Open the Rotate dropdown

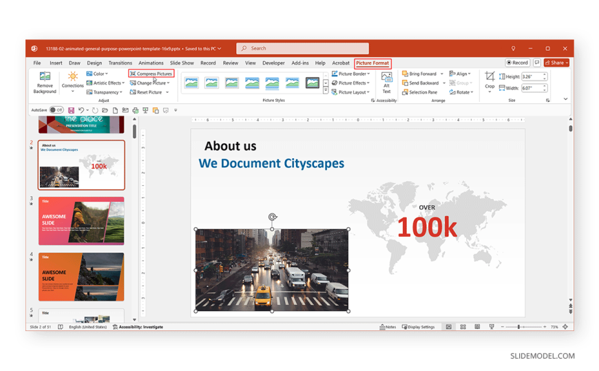[x=461, y=92]
